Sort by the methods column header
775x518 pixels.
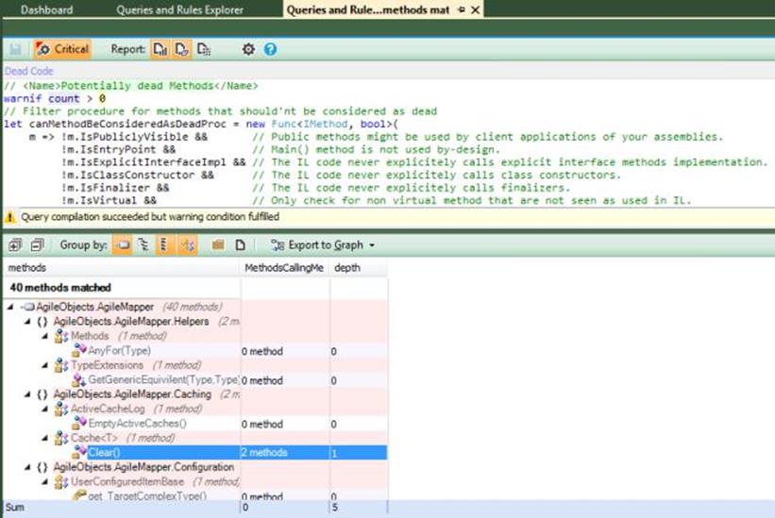122,268
